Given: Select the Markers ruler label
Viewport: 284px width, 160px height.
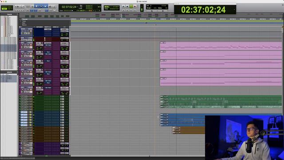Looking at the screenshot, I should coord(25,25).
